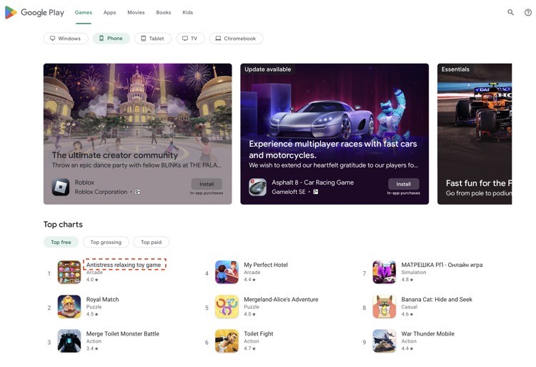The image size is (536, 367).
Task: Click Merge Toilet Monster Battle 3.4 rating
Action: 92,348
